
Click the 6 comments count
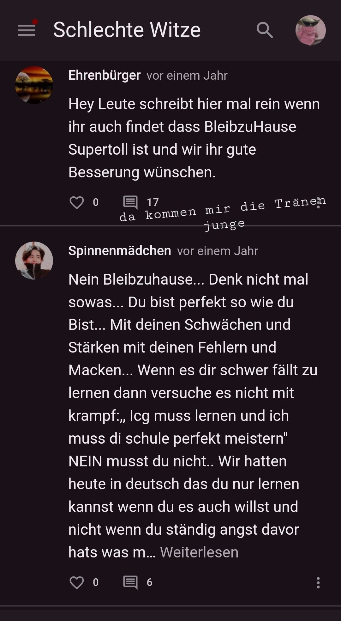pos(149,582)
